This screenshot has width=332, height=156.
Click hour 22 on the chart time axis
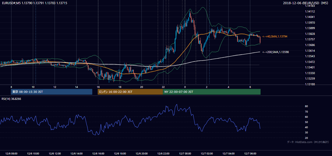(163, 87)
